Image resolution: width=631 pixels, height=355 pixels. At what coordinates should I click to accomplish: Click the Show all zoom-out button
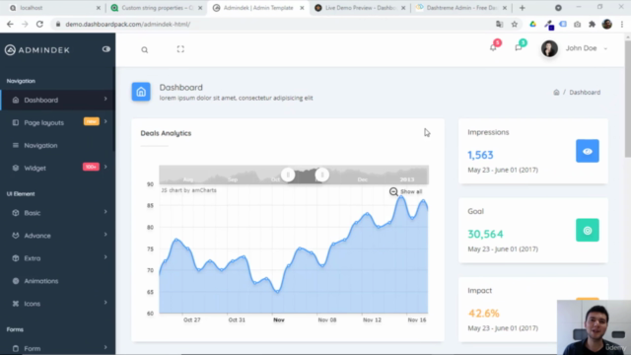pyautogui.click(x=405, y=191)
